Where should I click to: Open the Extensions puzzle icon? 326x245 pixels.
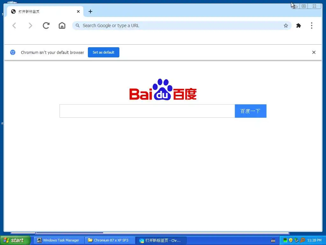299,26
